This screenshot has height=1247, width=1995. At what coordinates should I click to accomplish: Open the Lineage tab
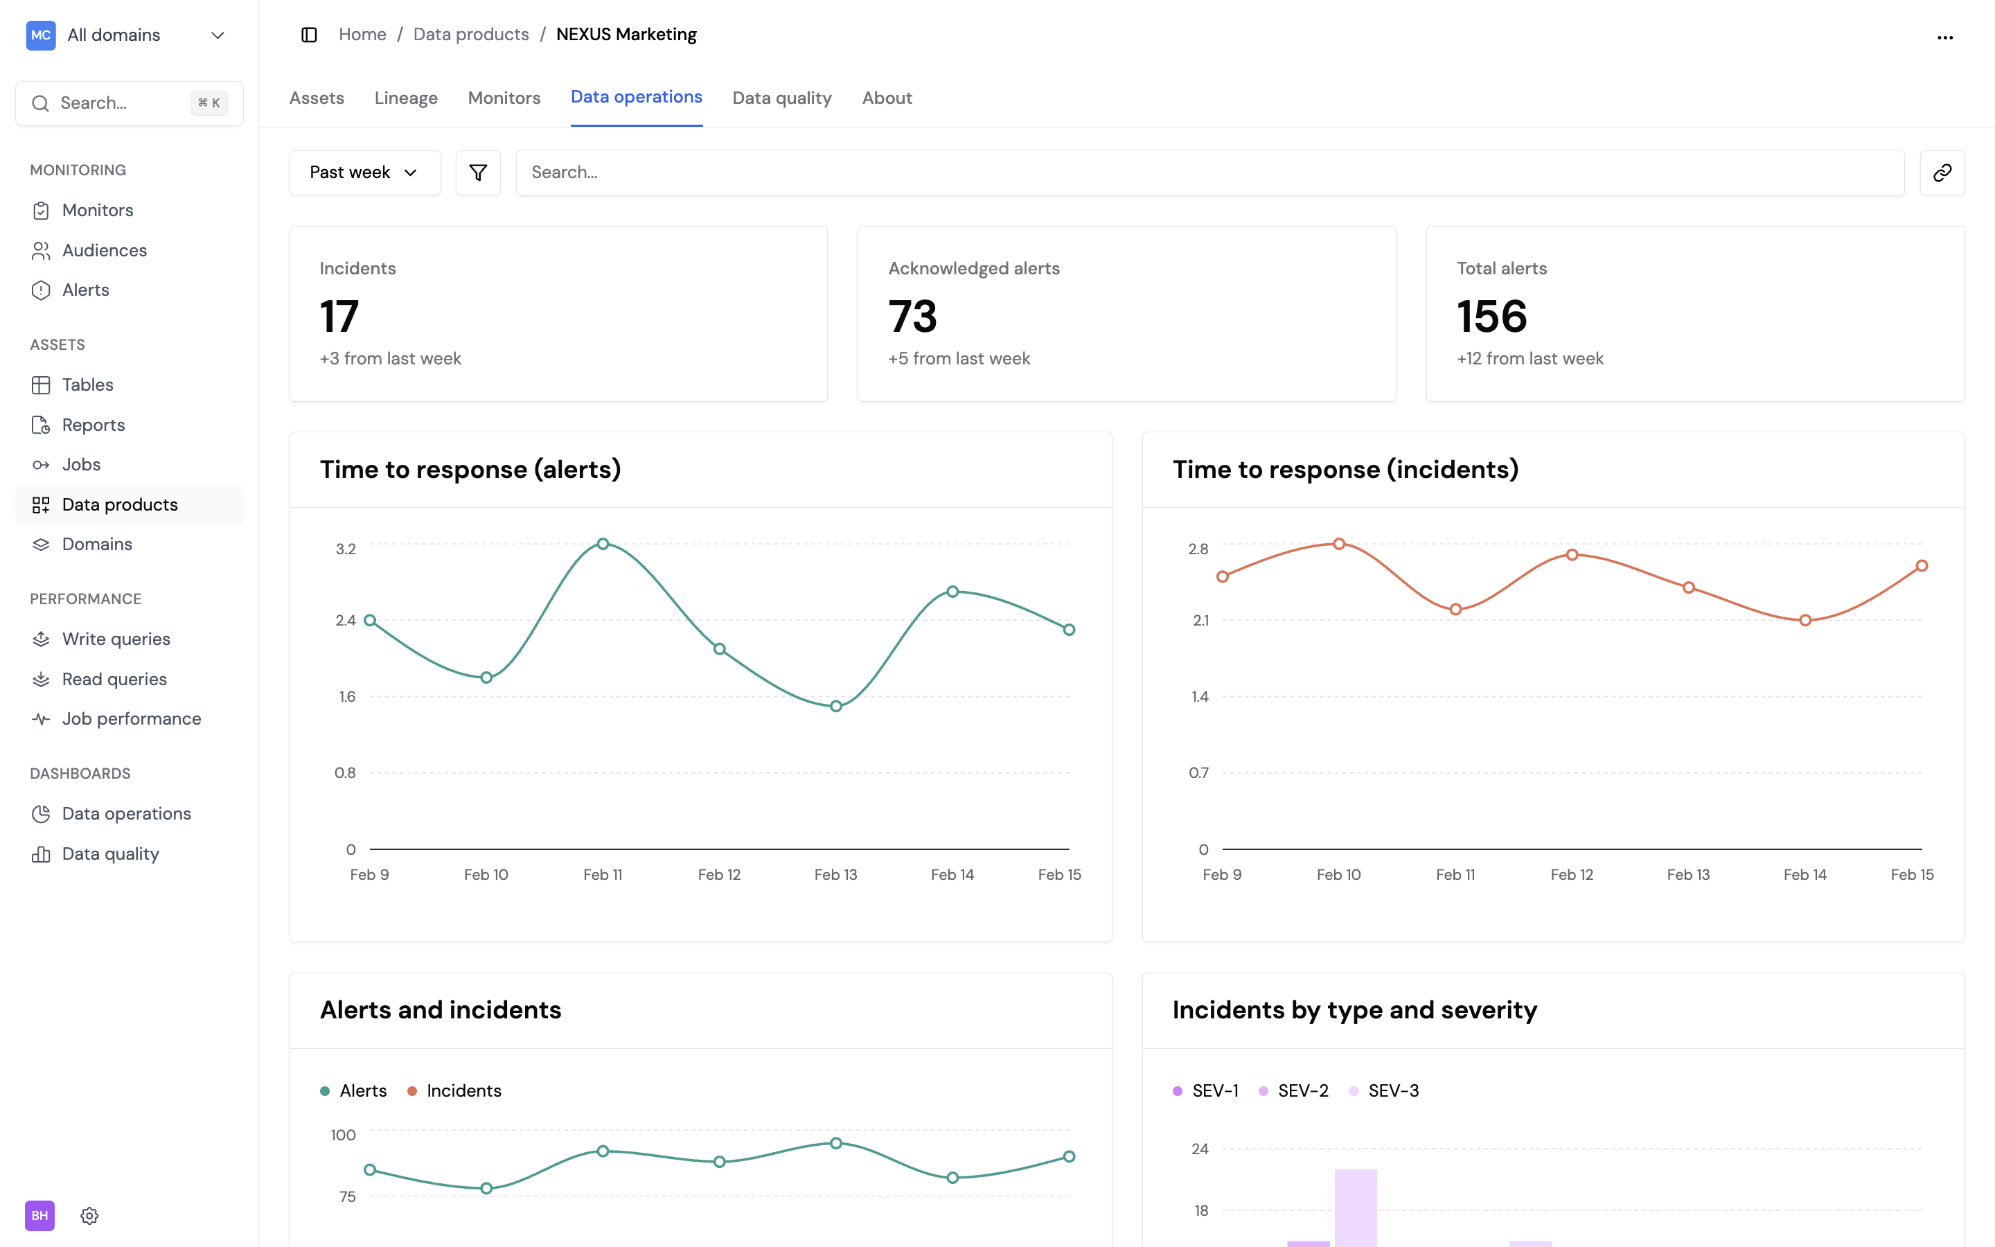406,97
